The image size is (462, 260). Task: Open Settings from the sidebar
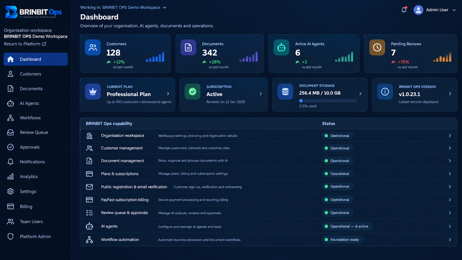point(36,191)
